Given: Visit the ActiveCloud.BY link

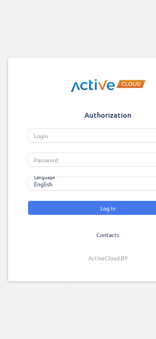Looking at the screenshot, I should 108,258.
